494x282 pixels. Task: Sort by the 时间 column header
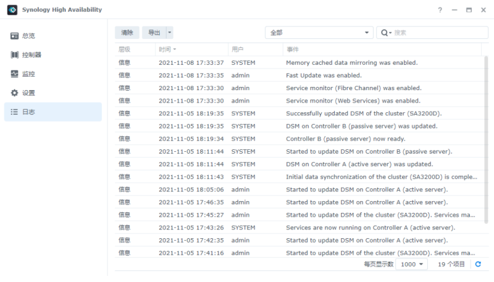coord(191,49)
